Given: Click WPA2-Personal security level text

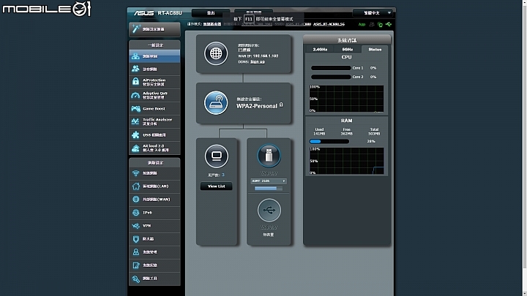Looking at the screenshot, I should coord(257,106).
